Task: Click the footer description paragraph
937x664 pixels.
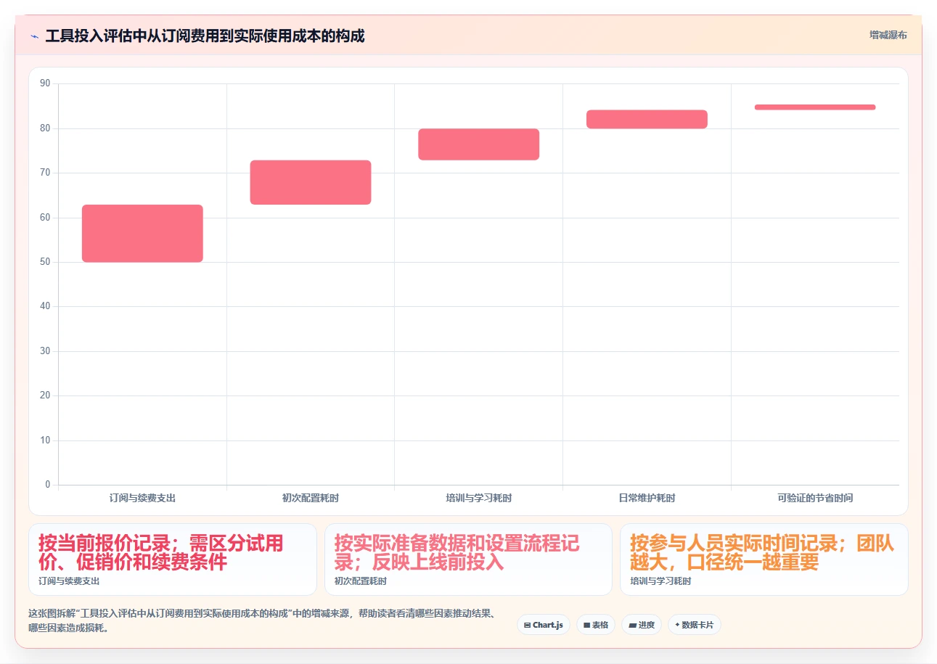Action: click(x=263, y=621)
